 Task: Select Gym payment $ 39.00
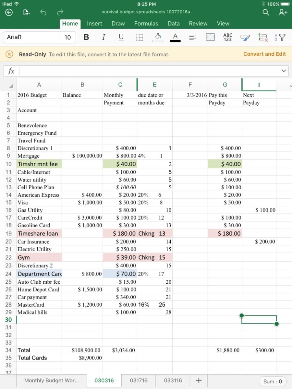tap(120, 257)
